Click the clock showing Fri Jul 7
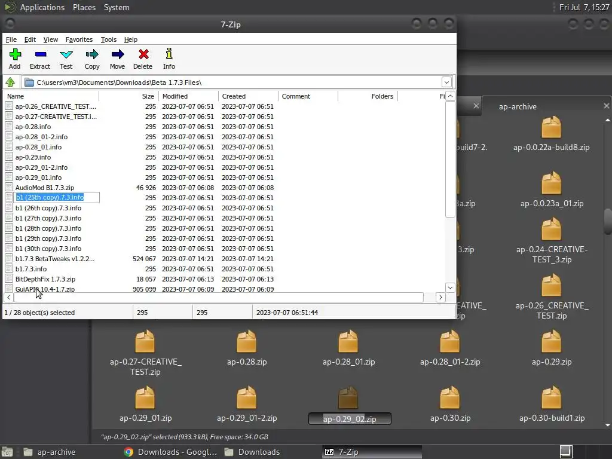Image resolution: width=612 pixels, height=459 pixels. click(584, 7)
